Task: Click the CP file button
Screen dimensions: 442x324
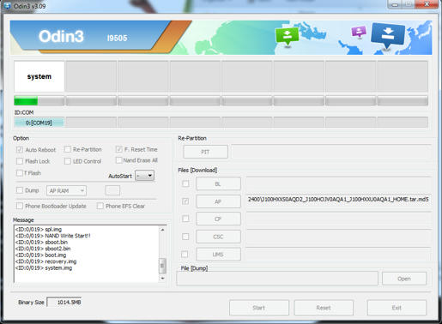Action: [218, 219]
